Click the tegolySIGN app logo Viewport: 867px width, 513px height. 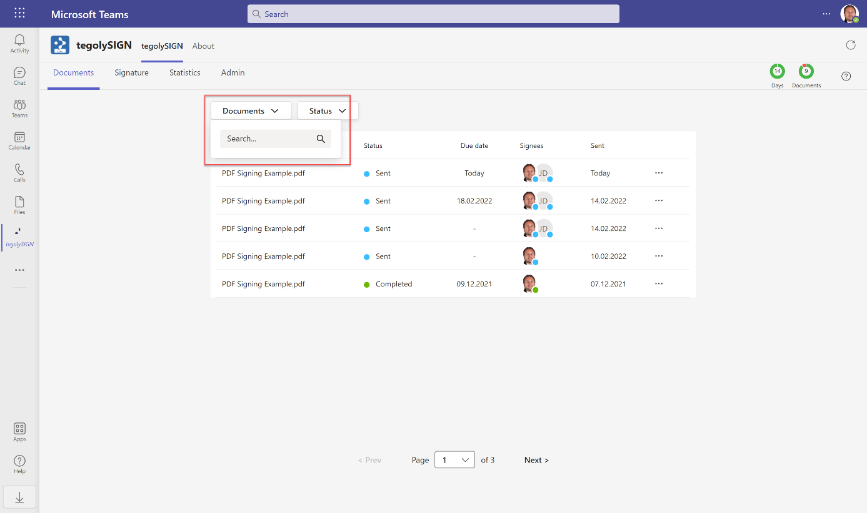pos(60,46)
